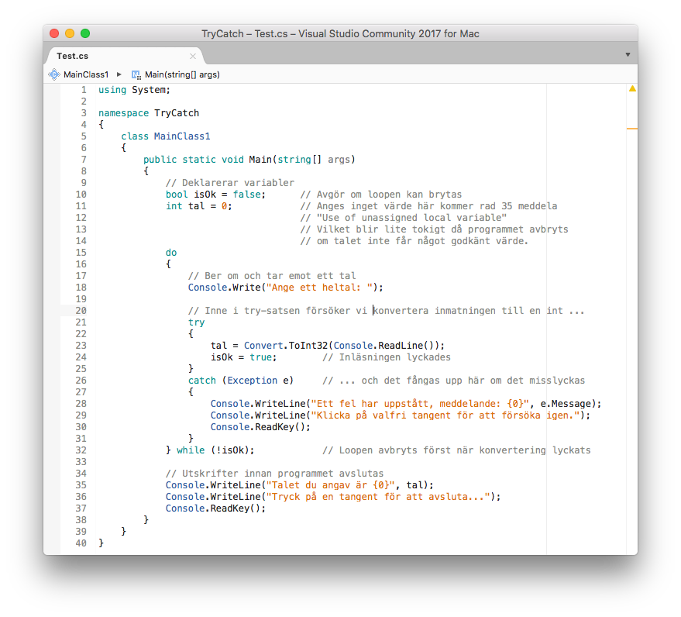The image size is (681, 617).
Task: Click the yellow warning triangle in scrollbar margin
Action: [x=632, y=88]
